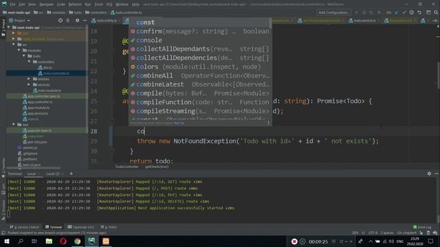The height and width of the screenshot is (247, 440).
Task: Switch to todo.entity.ts editor tab
Action: tap(106, 21)
